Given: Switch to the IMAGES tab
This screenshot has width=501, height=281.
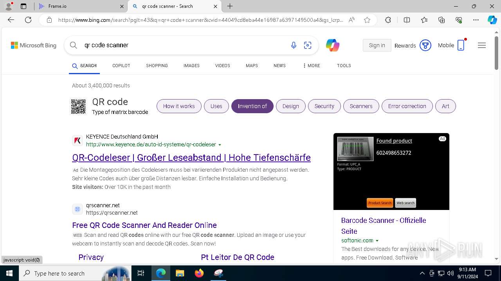Looking at the screenshot, I should [x=191, y=66].
